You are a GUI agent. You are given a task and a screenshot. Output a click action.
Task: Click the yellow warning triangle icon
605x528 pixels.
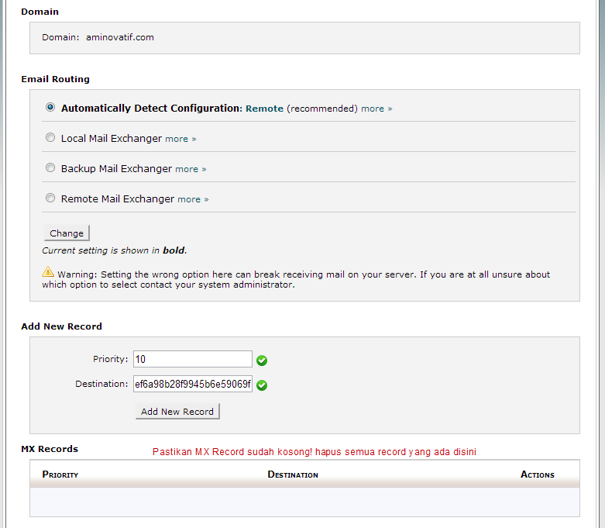[48, 272]
